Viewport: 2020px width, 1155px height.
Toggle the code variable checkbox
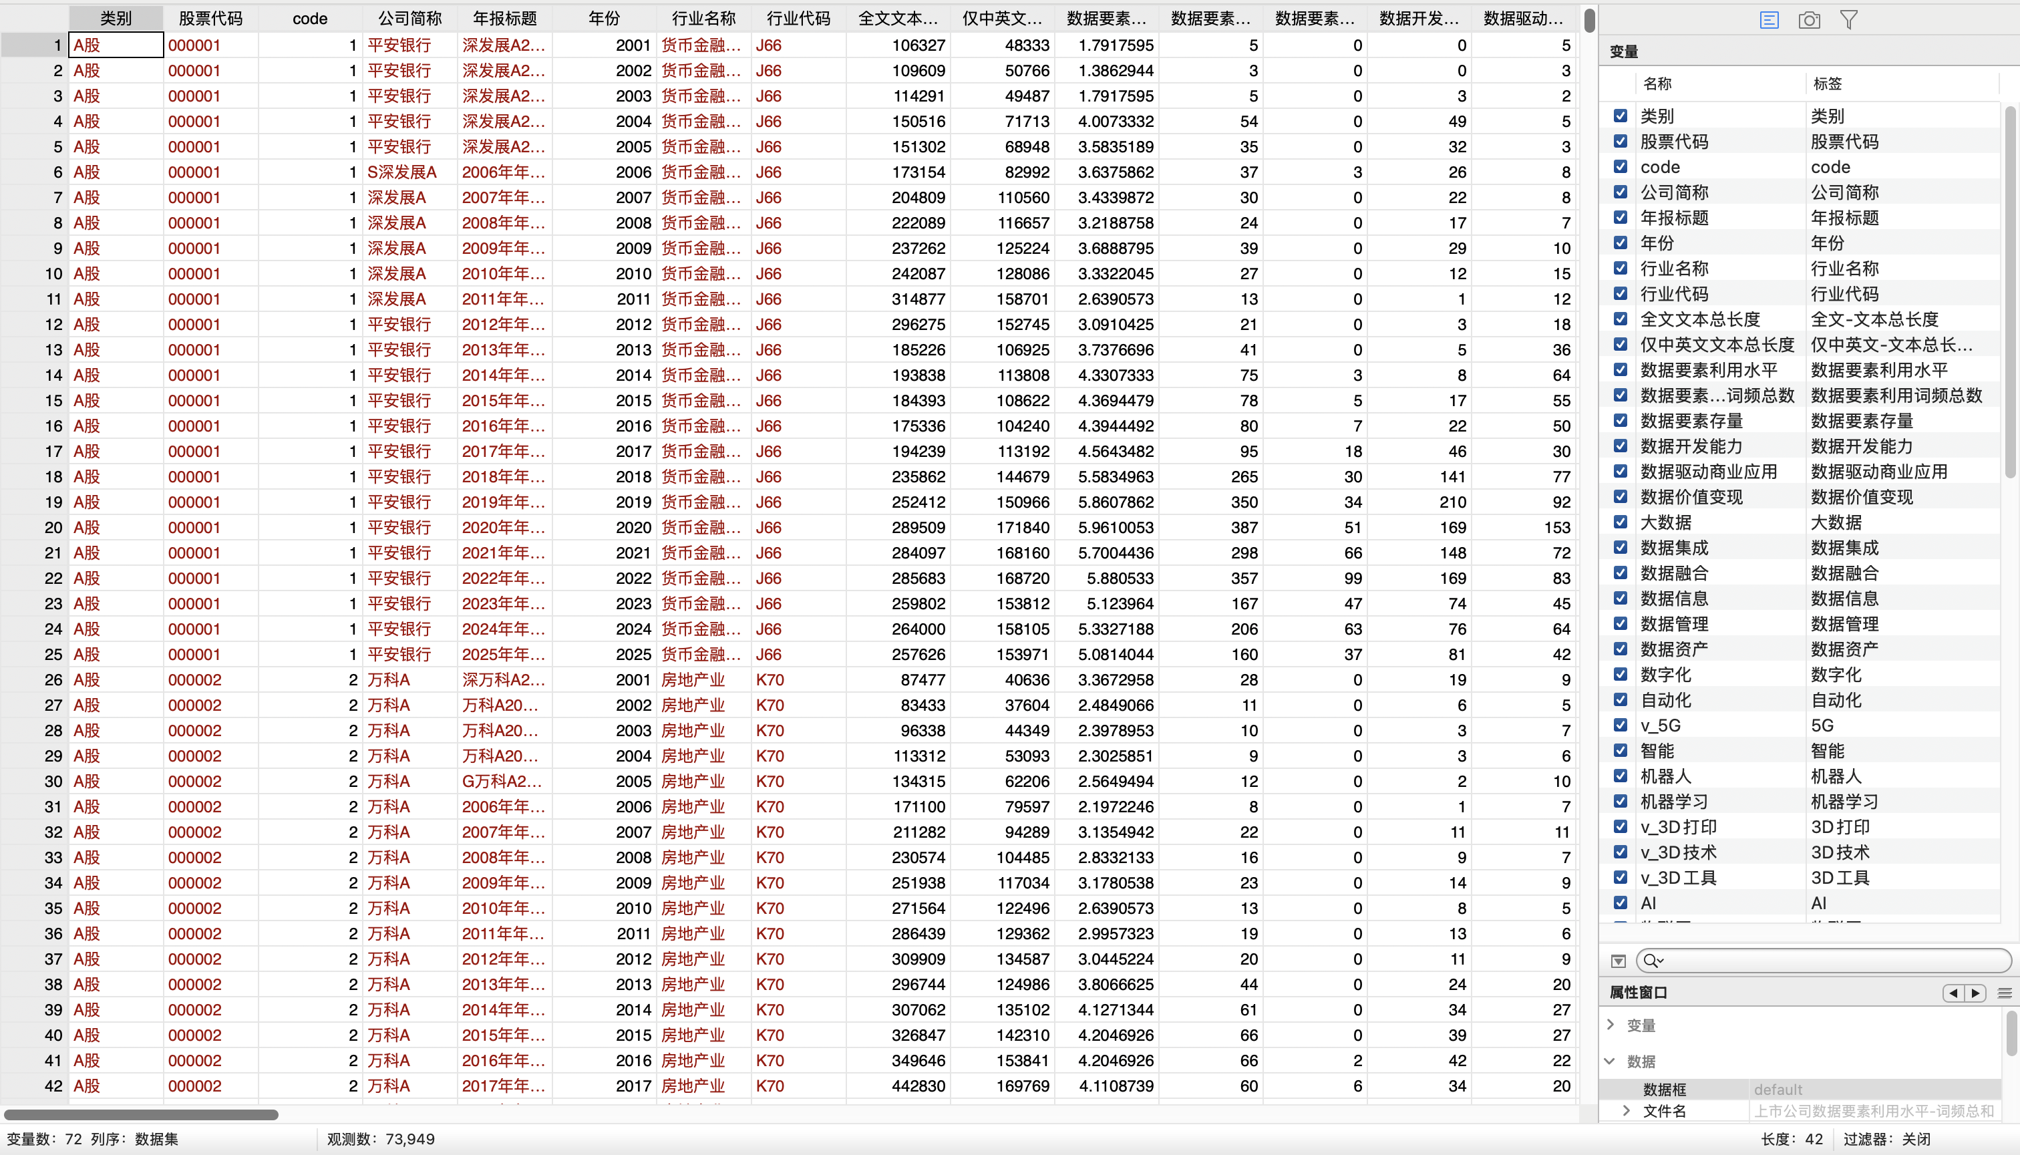point(1621,166)
